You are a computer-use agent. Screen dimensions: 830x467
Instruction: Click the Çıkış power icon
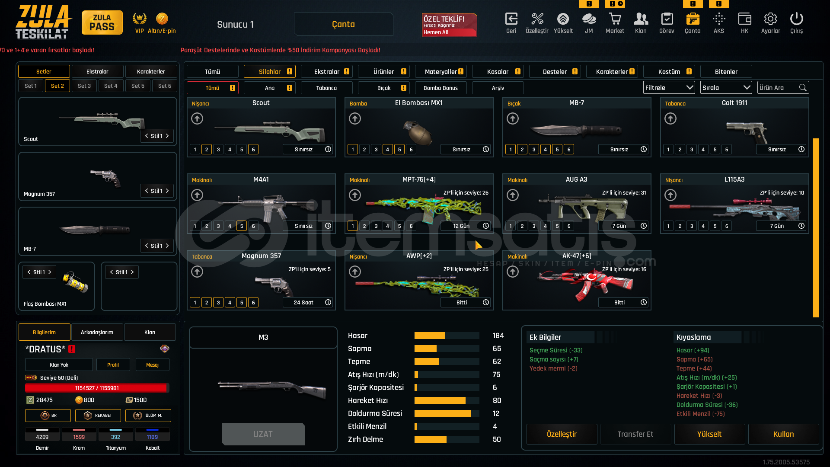pos(796,19)
